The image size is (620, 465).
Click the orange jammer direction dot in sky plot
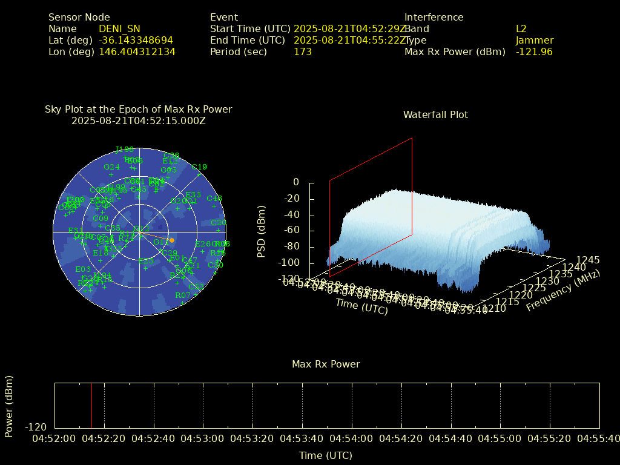coord(172,240)
